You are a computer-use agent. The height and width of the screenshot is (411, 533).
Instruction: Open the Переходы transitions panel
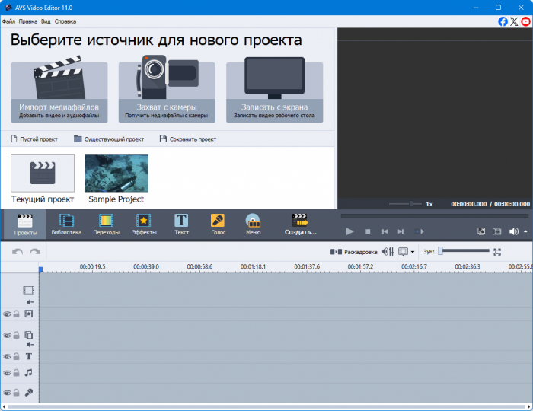click(x=106, y=224)
